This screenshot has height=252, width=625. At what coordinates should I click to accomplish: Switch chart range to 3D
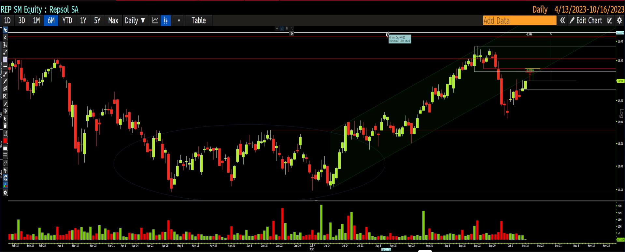pos(21,20)
